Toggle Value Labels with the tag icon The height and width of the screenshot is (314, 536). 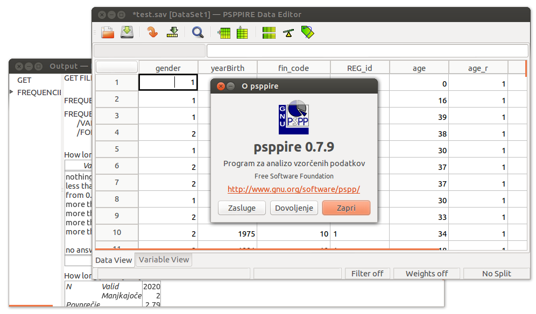tap(307, 32)
